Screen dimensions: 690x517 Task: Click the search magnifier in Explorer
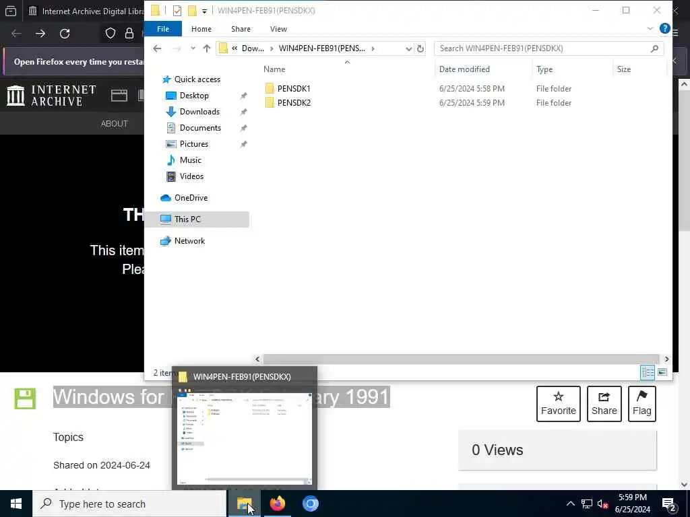point(654,48)
